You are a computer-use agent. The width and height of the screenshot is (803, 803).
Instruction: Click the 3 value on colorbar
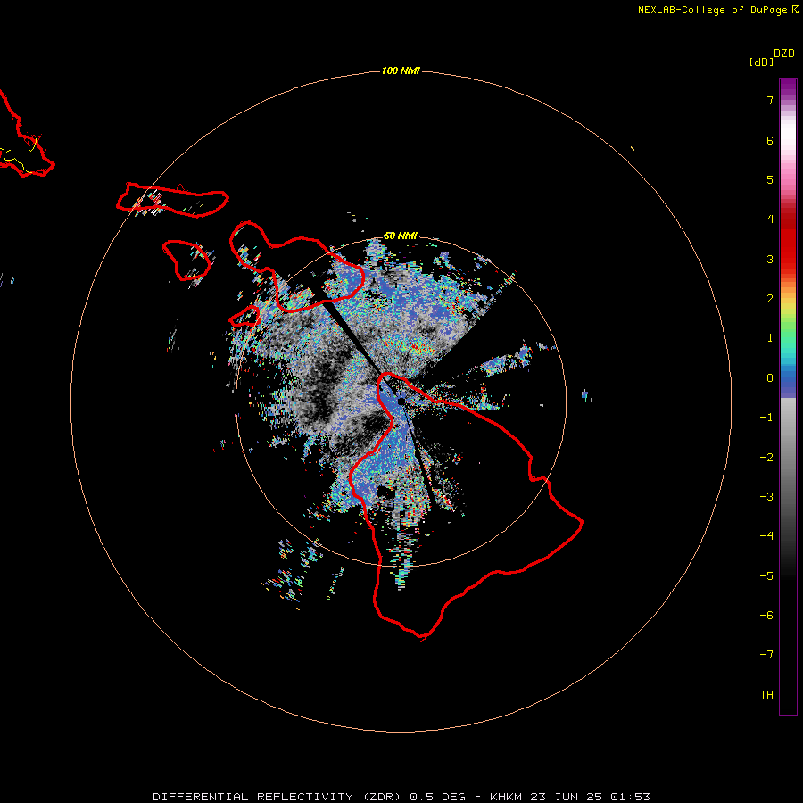770,259
